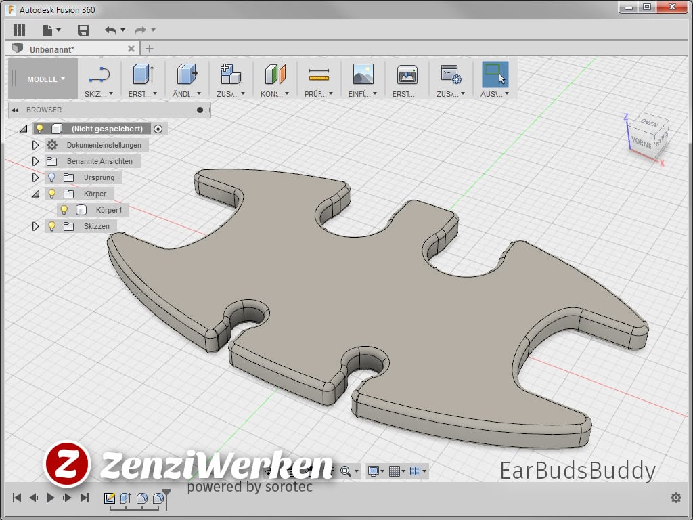Viewport: 693px width, 520px height.
Task: Collapse the (Nicht gespeichert) root node
Action: pyautogui.click(x=24, y=129)
